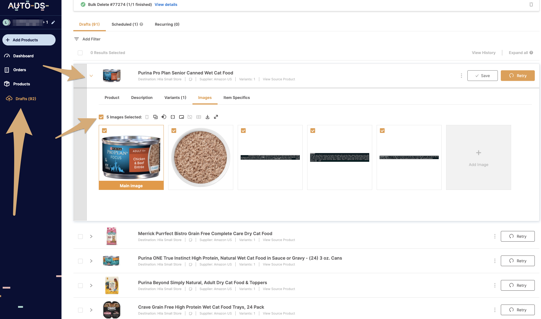Click Save for Purina Pro Plan
Screen dimensions: 541x319
click(482, 76)
